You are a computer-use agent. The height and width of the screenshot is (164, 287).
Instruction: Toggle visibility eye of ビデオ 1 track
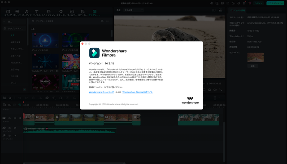20,118
